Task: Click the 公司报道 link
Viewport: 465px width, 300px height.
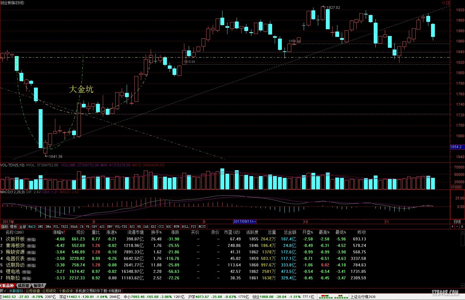Action: [x=32, y=291]
